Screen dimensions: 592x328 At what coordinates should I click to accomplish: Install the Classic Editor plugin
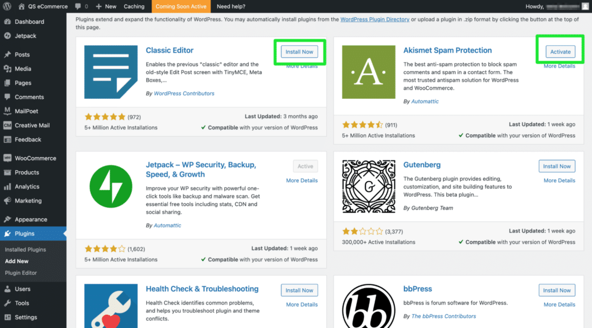[x=299, y=51]
